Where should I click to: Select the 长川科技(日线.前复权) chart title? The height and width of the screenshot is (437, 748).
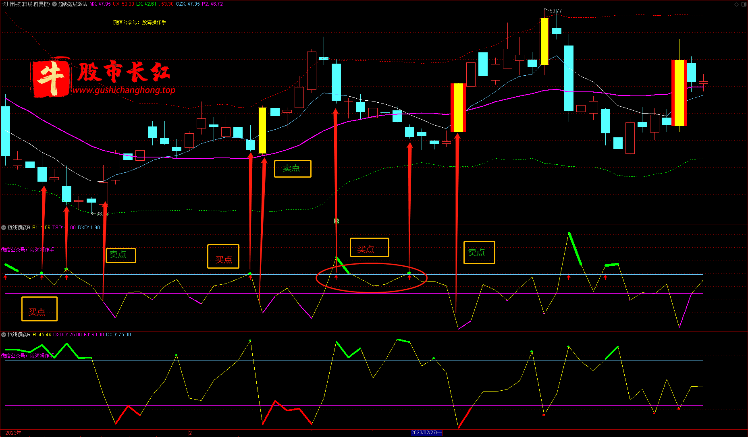[26, 4]
